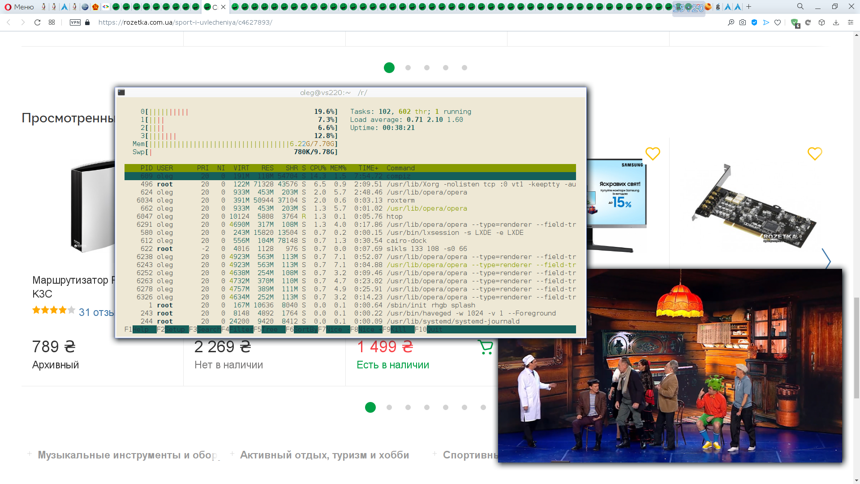The image size is (860, 484).
Task: Click htop Mem usage meter bar
Action: click(235, 144)
